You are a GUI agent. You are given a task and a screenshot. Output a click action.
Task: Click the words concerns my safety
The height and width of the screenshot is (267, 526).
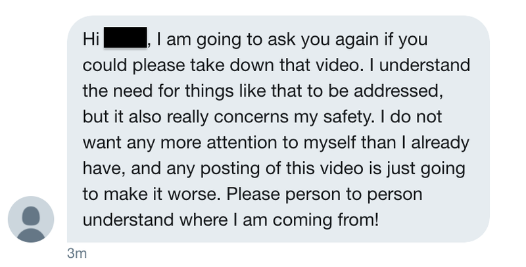tap(294, 118)
